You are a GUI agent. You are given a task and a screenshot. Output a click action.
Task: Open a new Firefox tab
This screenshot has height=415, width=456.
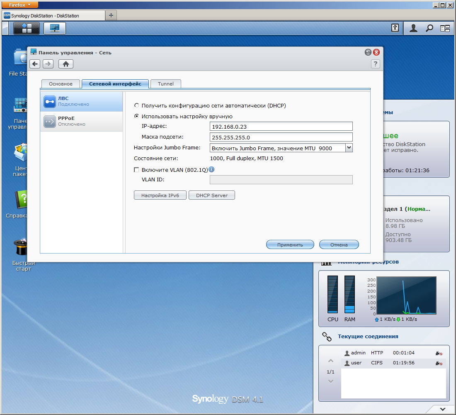111,15
